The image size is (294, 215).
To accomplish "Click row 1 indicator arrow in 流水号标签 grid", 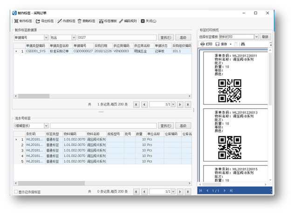I will click(x=16, y=139).
